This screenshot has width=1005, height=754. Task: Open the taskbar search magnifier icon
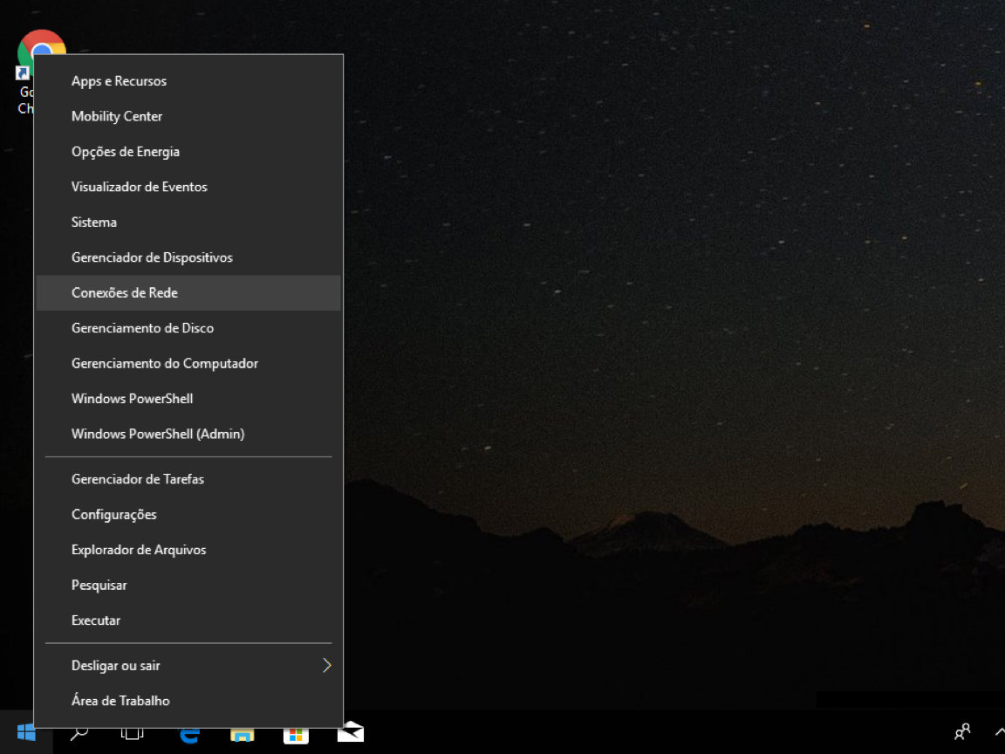click(x=79, y=733)
